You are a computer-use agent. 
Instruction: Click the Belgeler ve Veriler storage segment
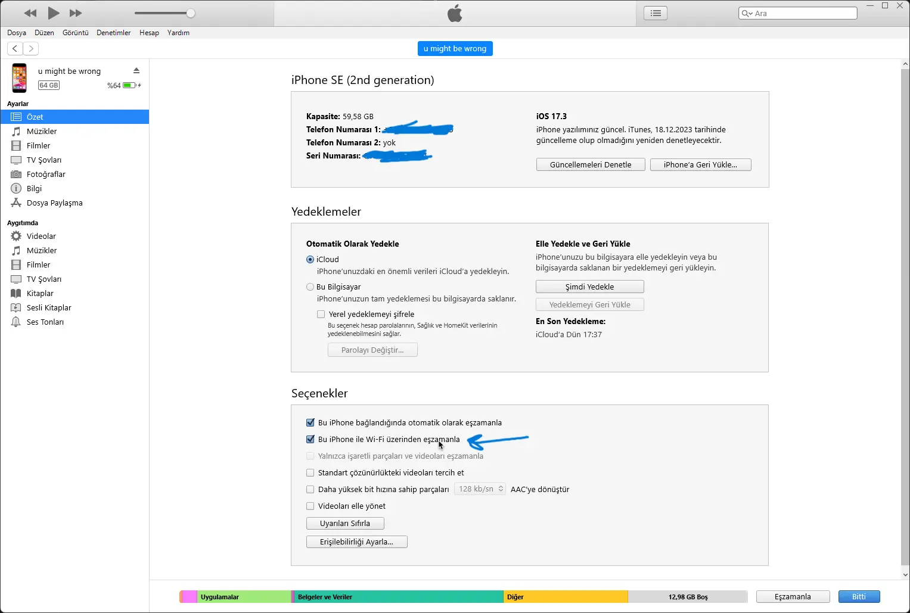[x=398, y=597]
